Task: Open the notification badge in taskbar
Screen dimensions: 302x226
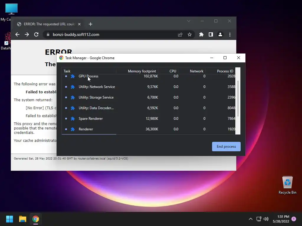Action: click(x=294, y=219)
